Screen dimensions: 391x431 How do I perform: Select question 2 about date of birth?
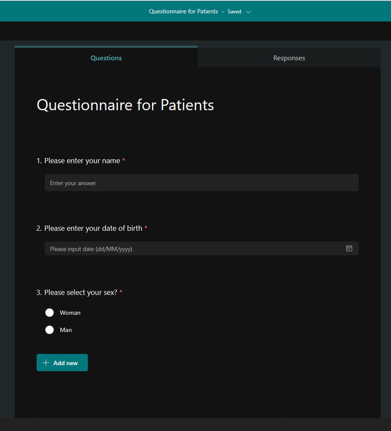point(91,228)
